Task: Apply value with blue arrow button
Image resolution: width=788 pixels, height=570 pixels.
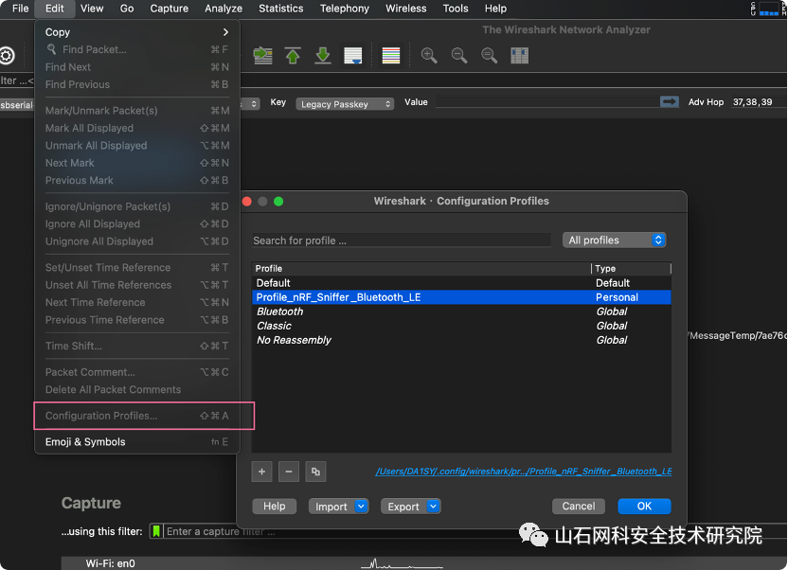Action: coord(669,102)
